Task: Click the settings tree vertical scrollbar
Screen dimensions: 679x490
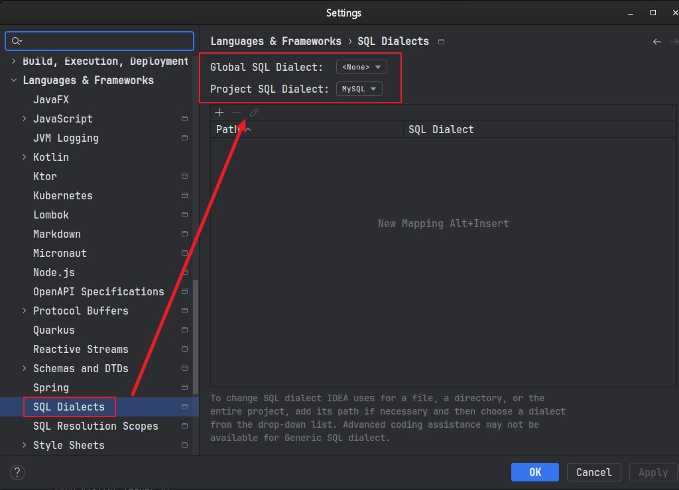Action: pos(196,337)
